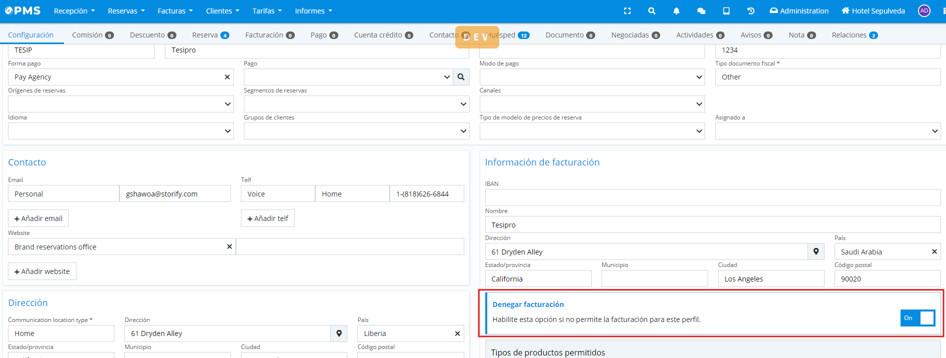Remove Saudi Arabia from País field
Screen dimensions: 946x358
tap(934, 252)
